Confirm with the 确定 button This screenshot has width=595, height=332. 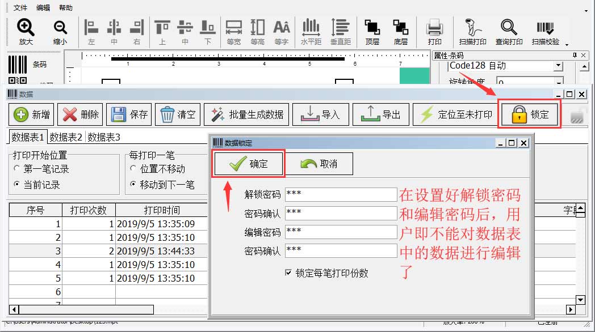pyautogui.click(x=249, y=164)
